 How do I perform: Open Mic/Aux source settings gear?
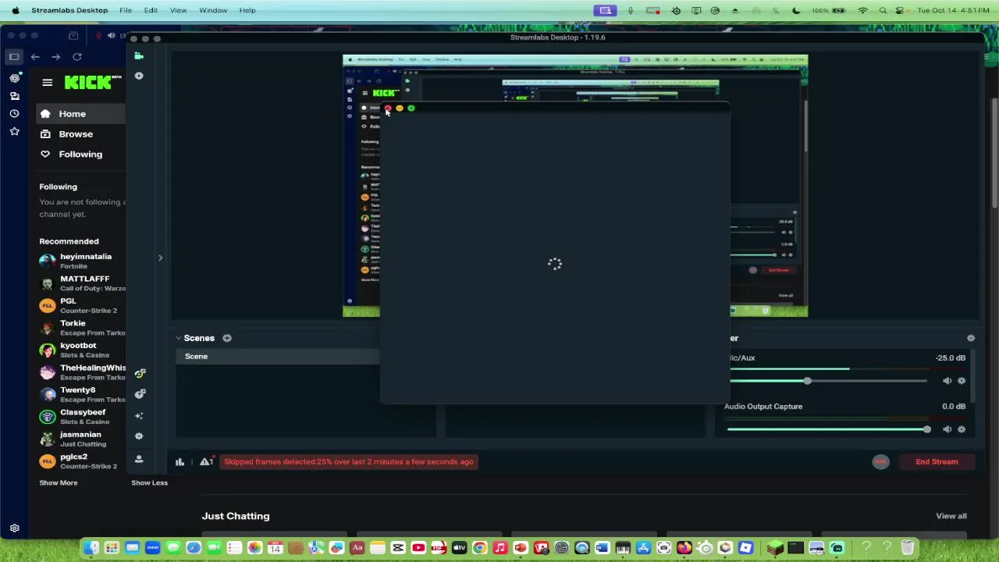click(x=962, y=381)
